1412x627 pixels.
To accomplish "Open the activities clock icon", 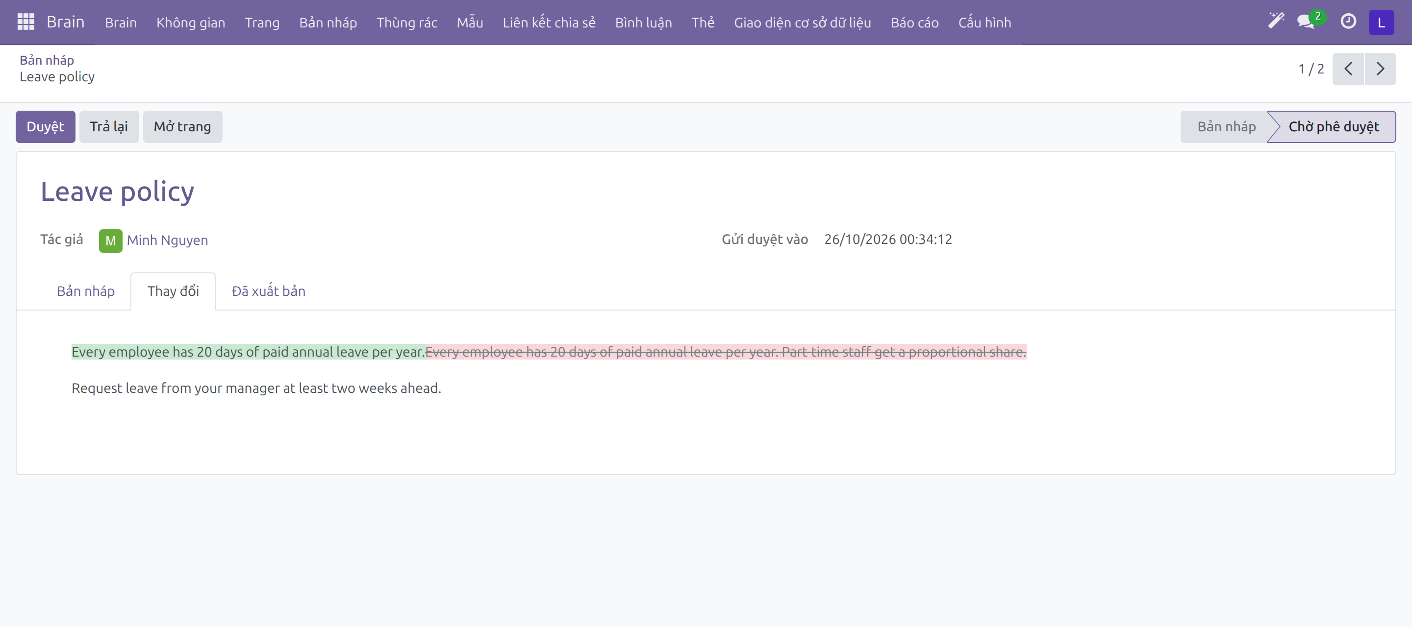I will coord(1348,22).
